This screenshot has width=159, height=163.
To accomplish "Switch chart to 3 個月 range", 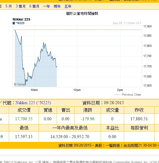I will 21,6.
